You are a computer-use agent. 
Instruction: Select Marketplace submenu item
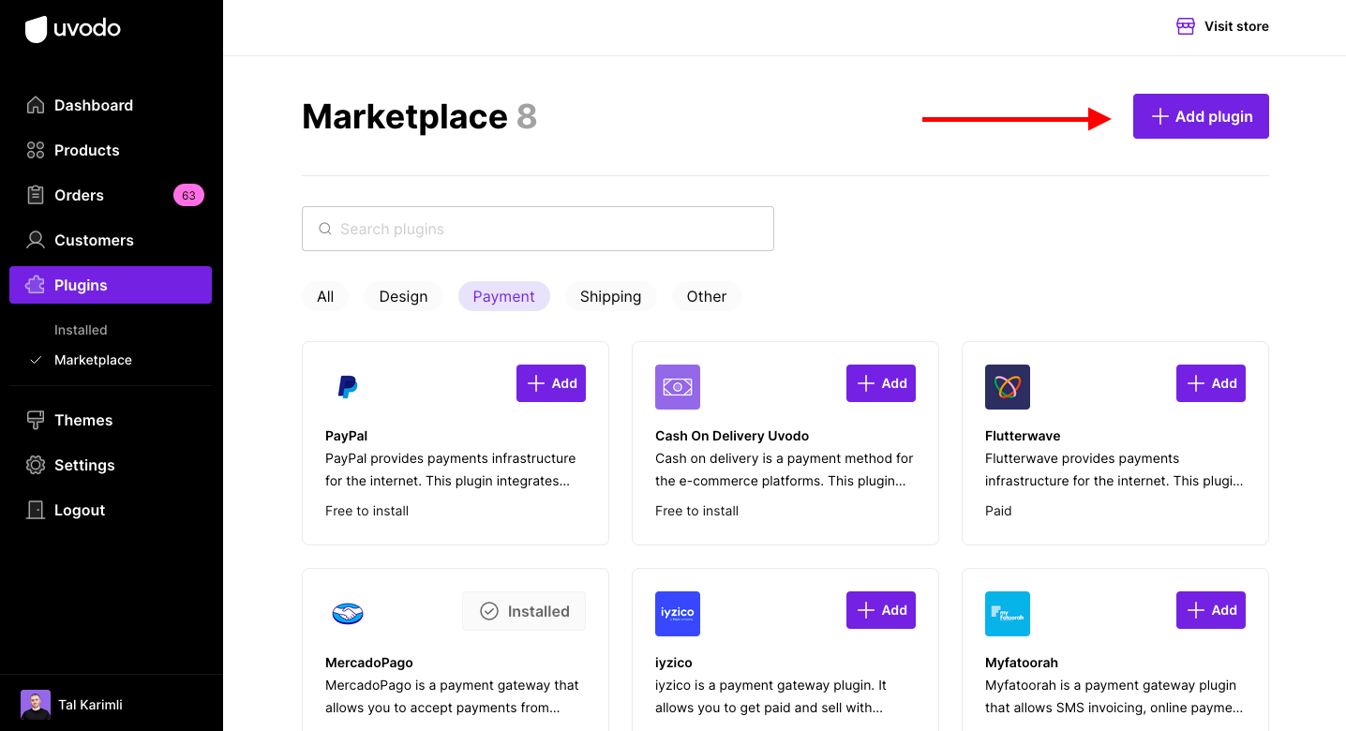click(x=93, y=360)
